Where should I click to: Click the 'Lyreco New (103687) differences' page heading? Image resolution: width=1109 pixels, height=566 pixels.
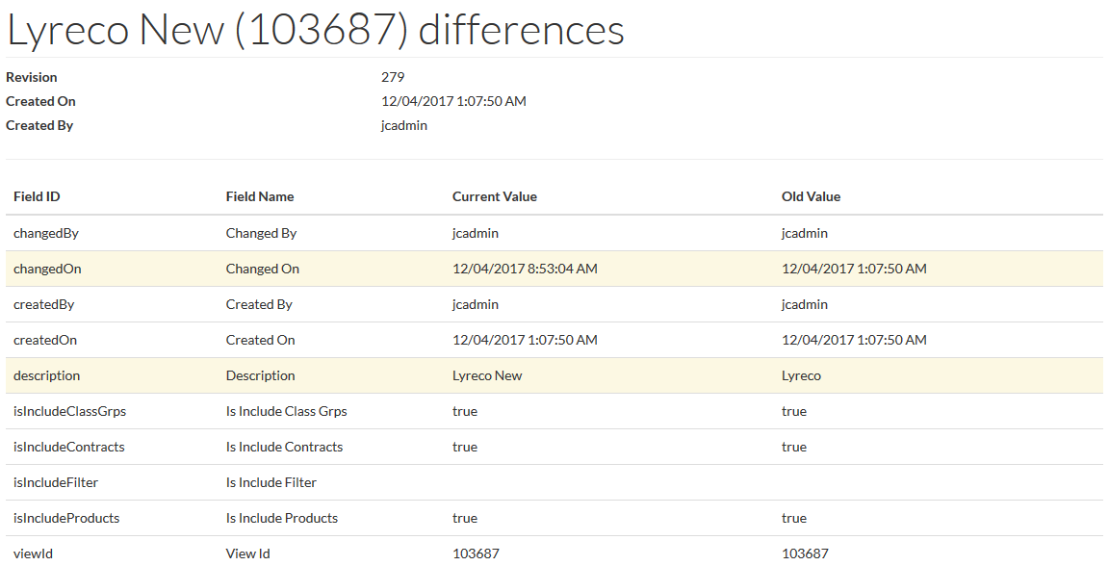click(316, 30)
